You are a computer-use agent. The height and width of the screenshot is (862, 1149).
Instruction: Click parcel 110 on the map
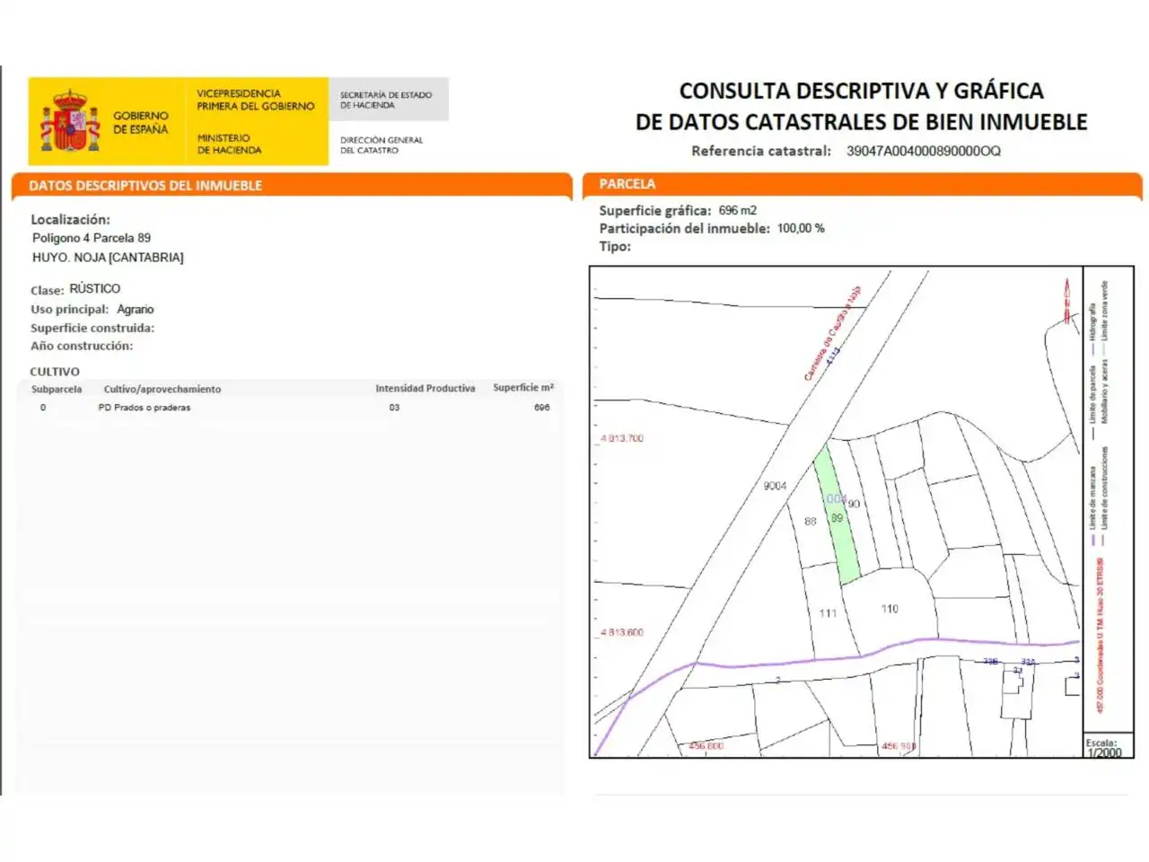(x=890, y=609)
